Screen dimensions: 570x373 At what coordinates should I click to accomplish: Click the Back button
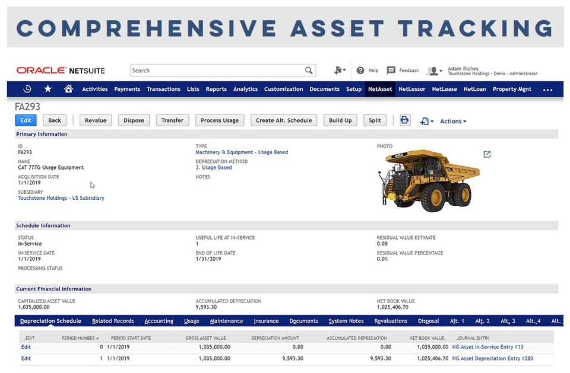pos(55,120)
